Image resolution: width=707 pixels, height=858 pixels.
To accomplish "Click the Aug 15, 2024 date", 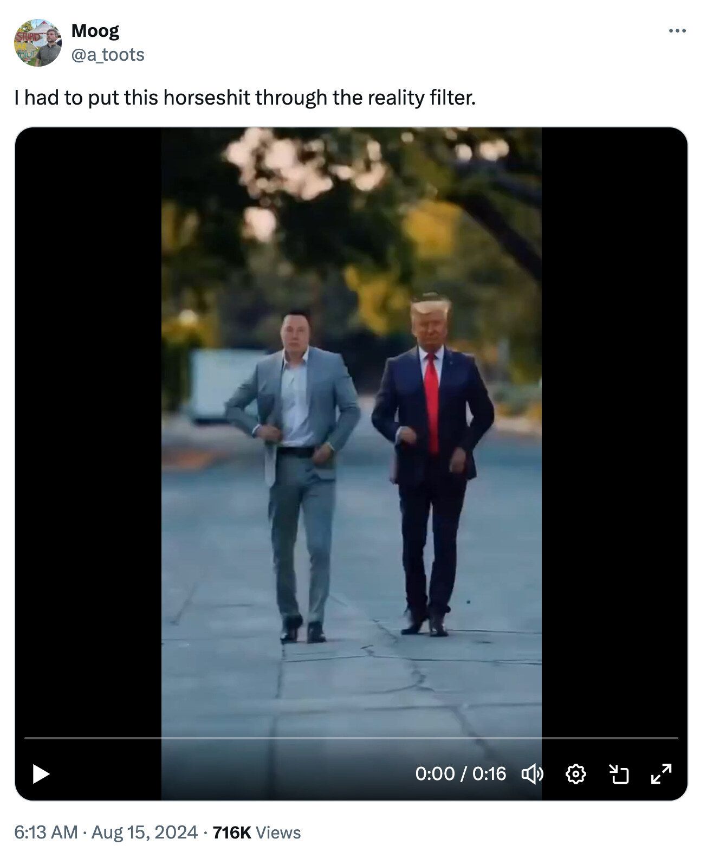I will [x=144, y=832].
